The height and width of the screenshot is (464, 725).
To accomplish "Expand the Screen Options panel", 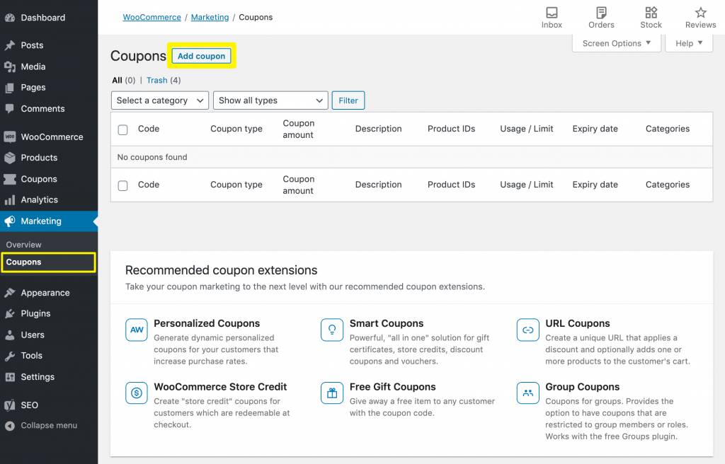I will click(616, 43).
